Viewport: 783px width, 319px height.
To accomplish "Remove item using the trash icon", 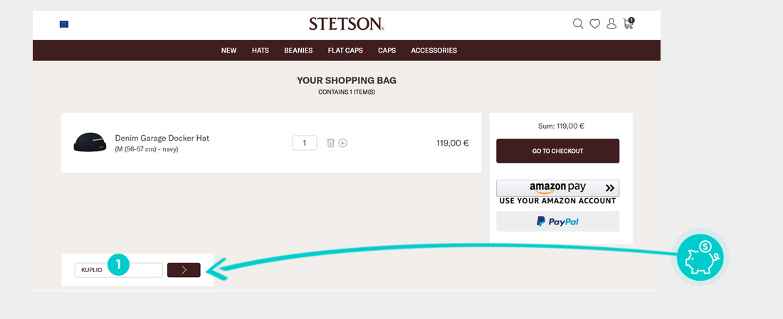I will click(330, 143).
